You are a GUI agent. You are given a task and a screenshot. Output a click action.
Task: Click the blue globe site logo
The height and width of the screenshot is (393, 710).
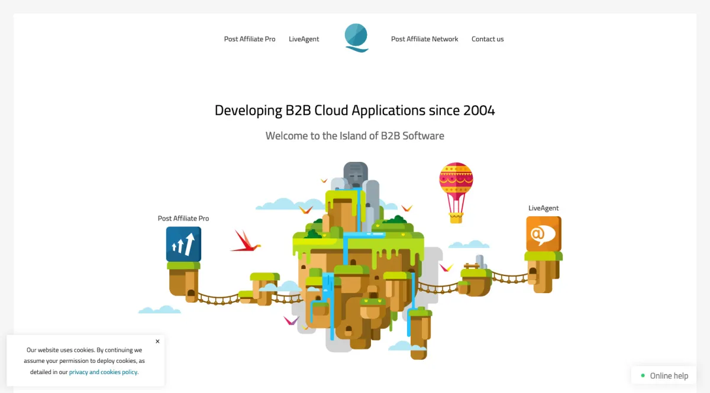[356, 38]
